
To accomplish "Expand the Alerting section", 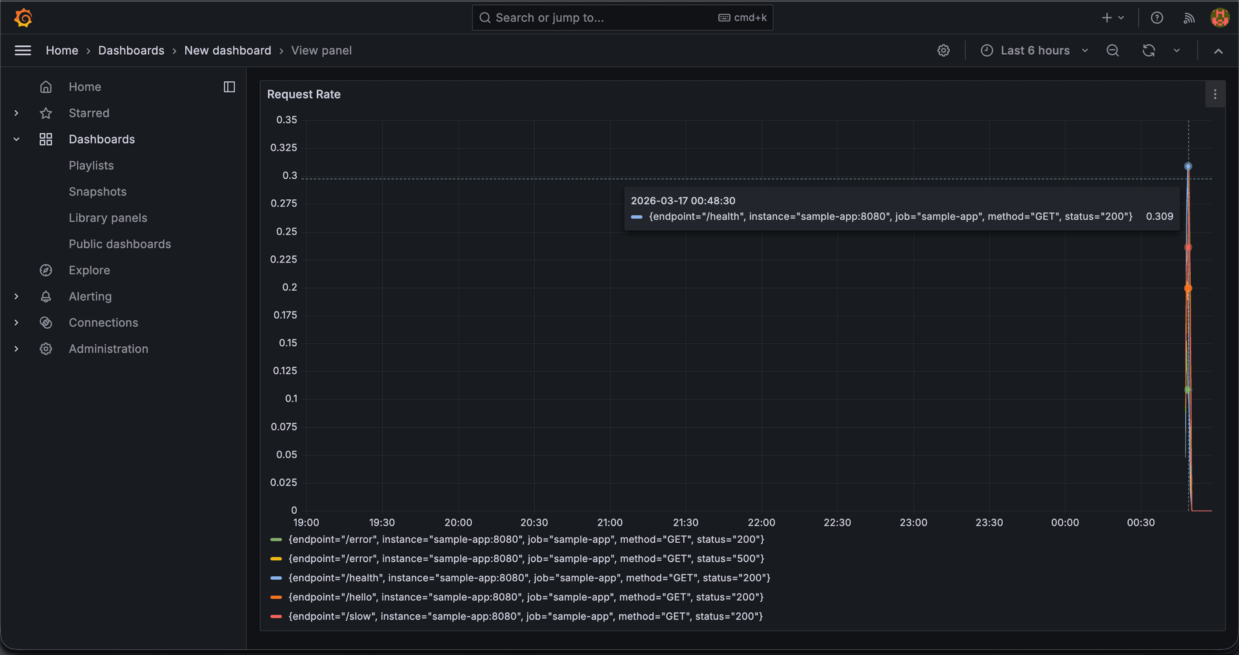I will point(16,297).
